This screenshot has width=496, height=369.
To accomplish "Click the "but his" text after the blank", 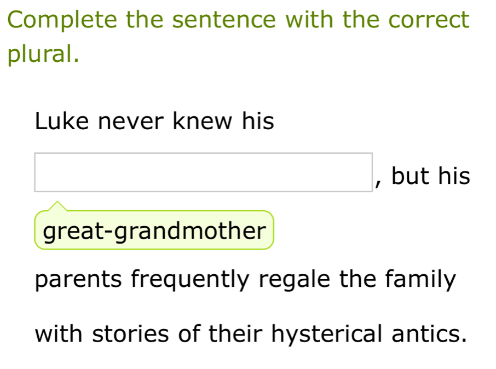I will pos(431,176).
